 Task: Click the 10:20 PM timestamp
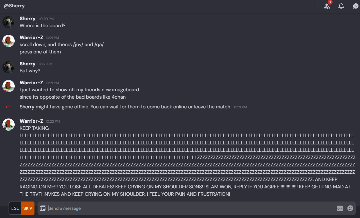point(46,19)
